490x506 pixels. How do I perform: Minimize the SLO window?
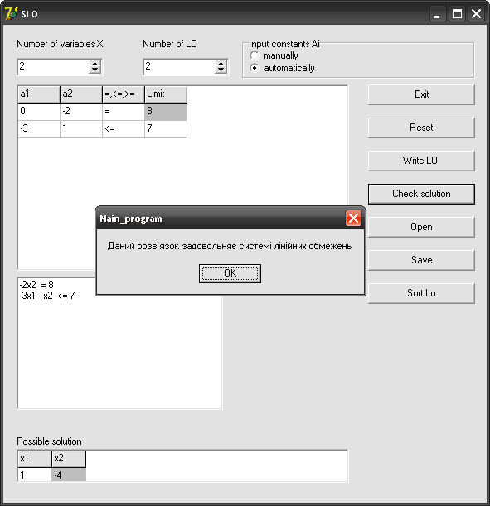tap(438, 14)
